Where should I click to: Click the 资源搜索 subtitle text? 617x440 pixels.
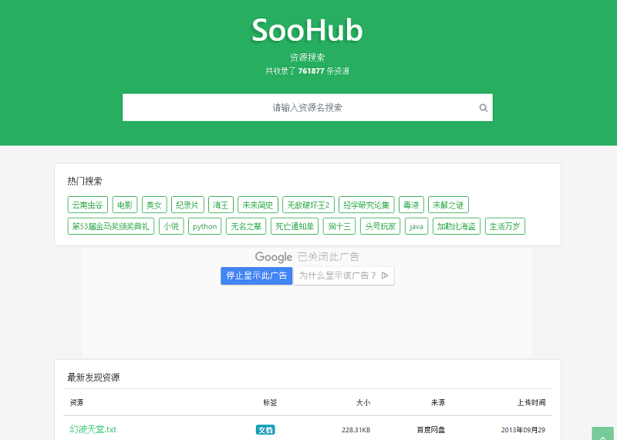coord(307,58)
